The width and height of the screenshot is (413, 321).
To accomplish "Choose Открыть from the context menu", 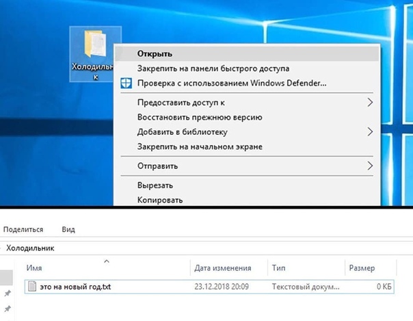I will coord(155,53).
